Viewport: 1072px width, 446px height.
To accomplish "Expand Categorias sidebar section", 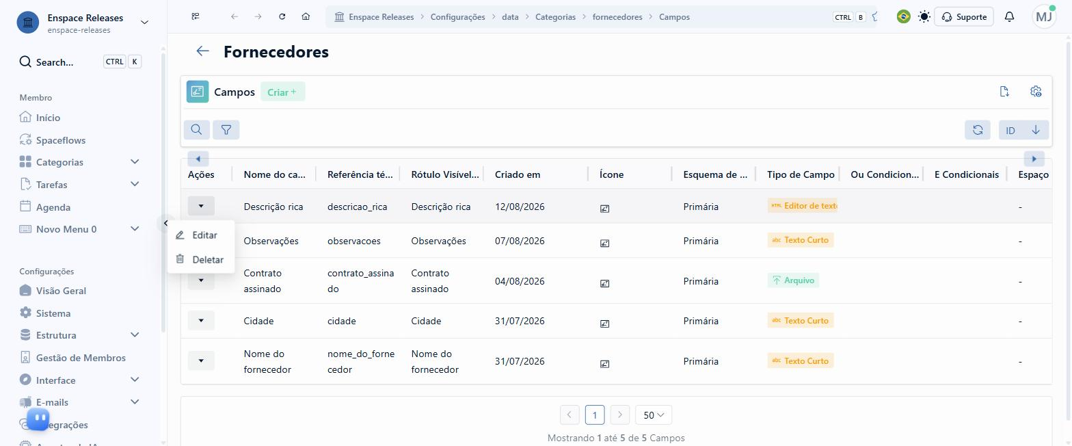I will (135, 162).
